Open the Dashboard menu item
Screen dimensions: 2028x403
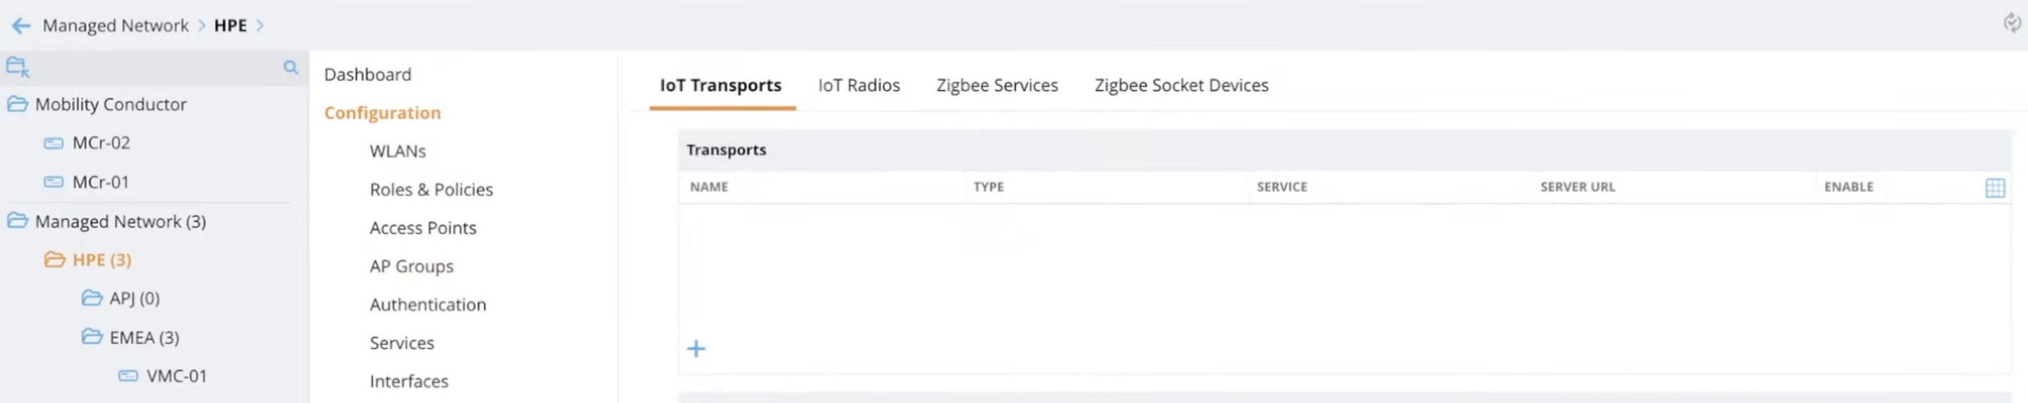pos(367,74)
